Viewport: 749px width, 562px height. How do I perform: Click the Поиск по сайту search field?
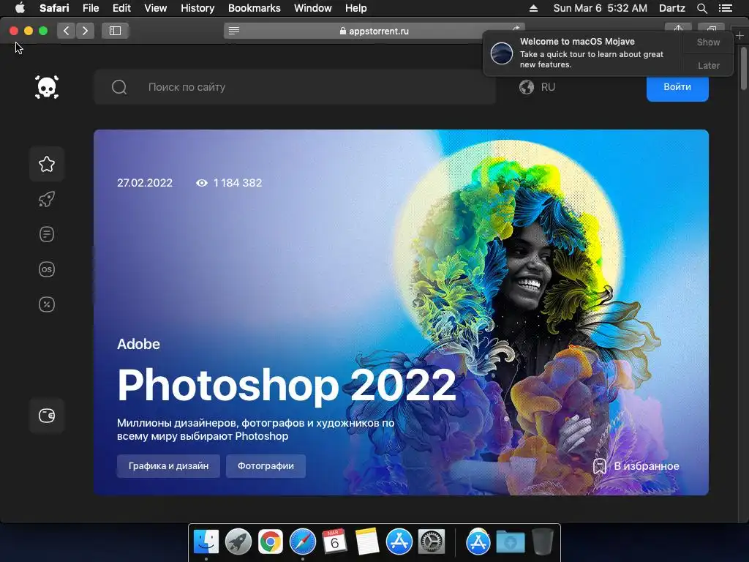pyautogui.click(x=295, y=87)
